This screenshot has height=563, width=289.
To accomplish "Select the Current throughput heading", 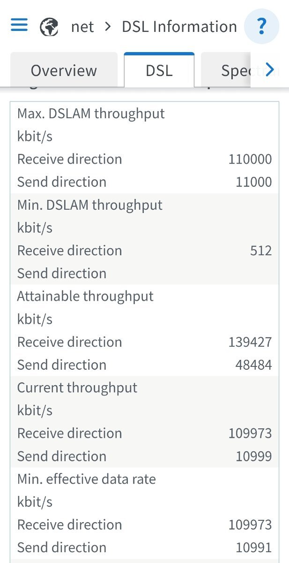I will coord(77,388).
